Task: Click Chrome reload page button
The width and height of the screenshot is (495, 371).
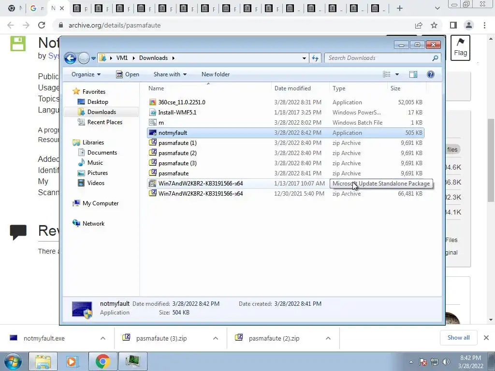Action: (x=42, y=25)
